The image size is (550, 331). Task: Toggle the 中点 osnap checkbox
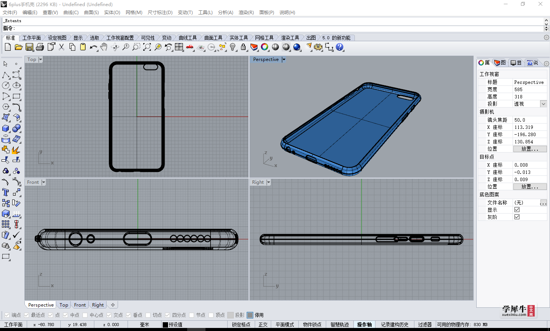click(x=66, y=315)
